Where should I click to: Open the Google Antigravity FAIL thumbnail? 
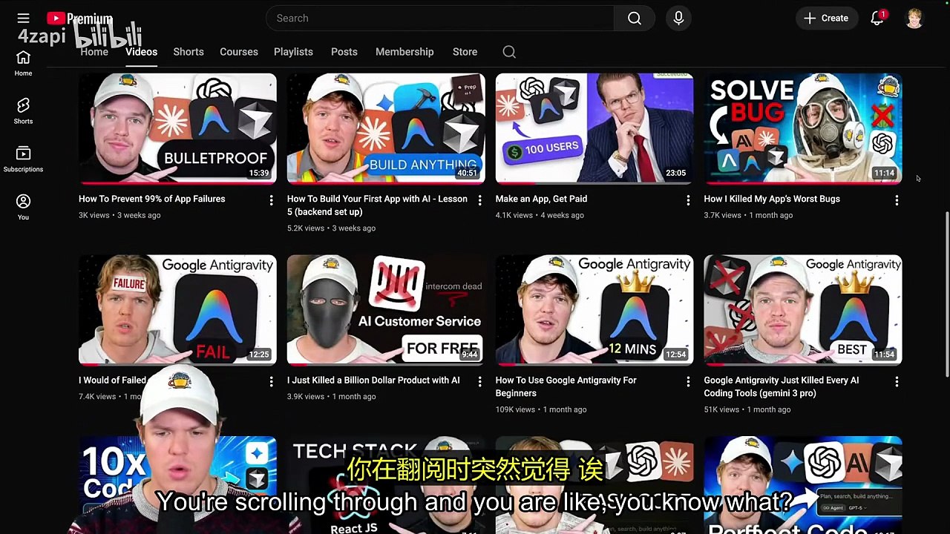pyautogui.click(x=177, y=310)
